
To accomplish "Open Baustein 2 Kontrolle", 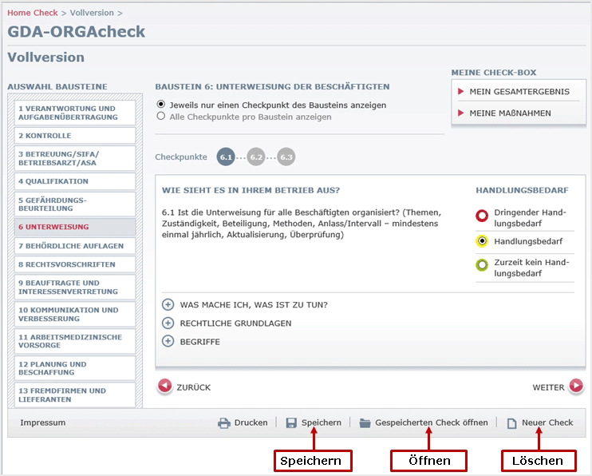I will point(75,135).
